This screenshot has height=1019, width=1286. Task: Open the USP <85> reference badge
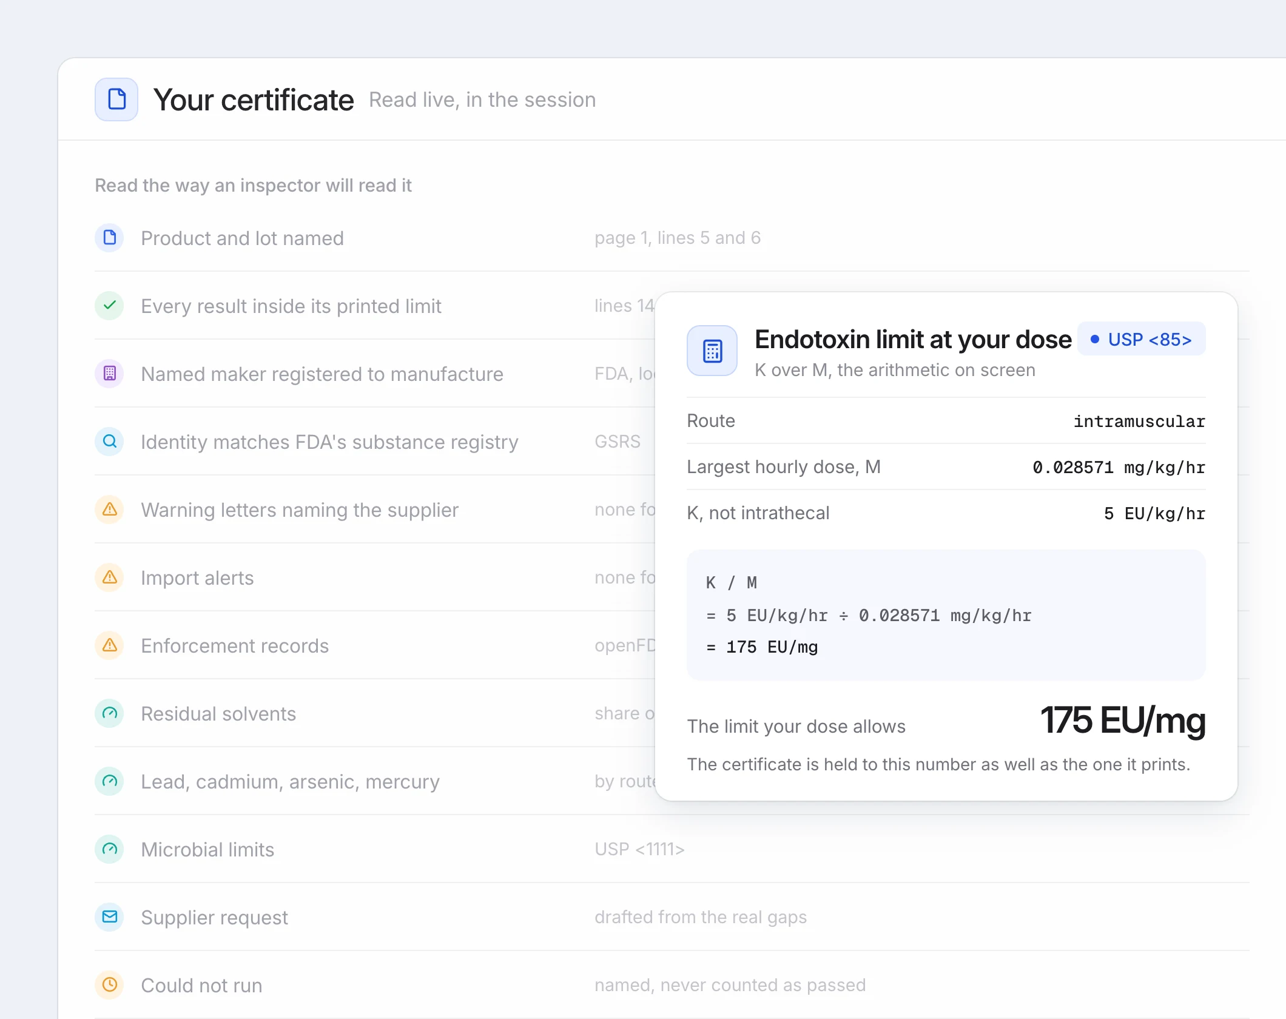1141,339
